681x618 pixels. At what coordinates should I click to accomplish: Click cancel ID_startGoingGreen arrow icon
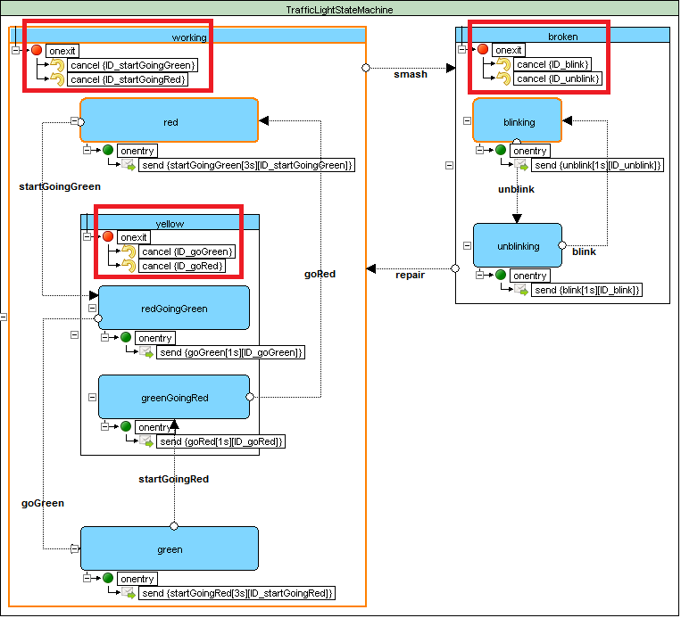click(x=56, y=65)
